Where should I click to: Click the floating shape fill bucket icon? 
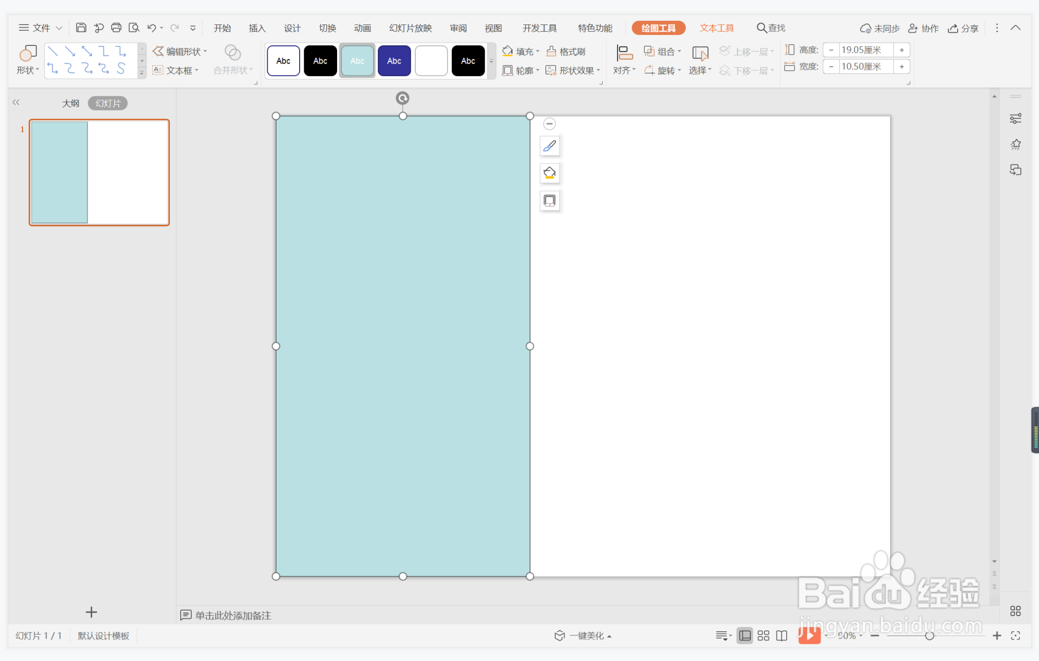(549, 173)
